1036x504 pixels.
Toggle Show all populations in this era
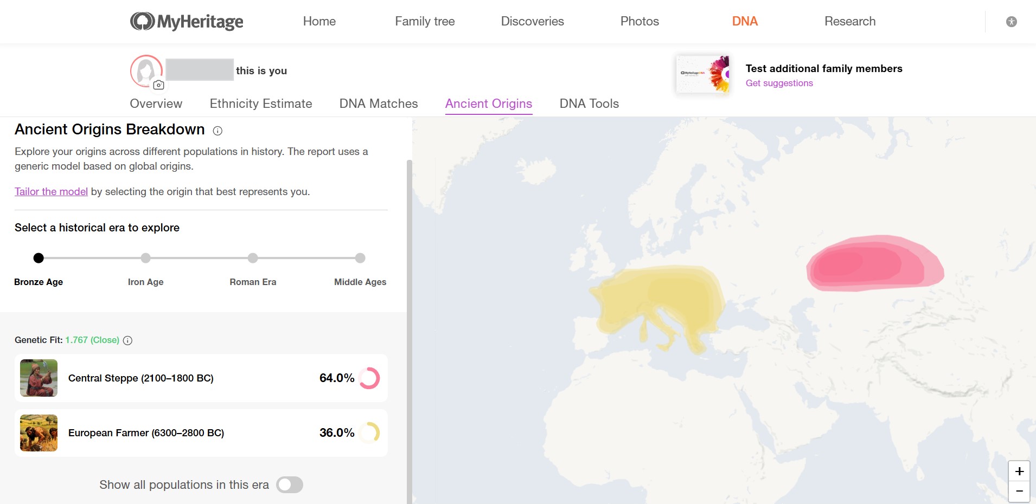tap(289, 484)
